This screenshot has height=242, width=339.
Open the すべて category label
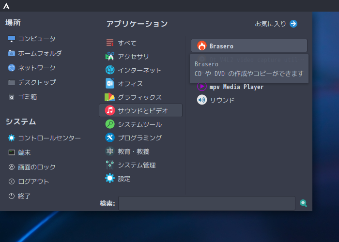(127, 43)
